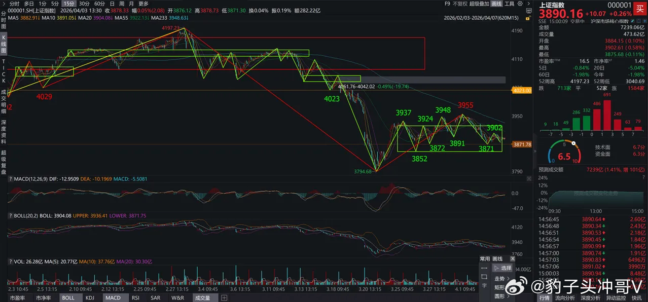Toggle the date range lock icon
The height and width of the screenshot is (302, 648).
tap(529, 18)
